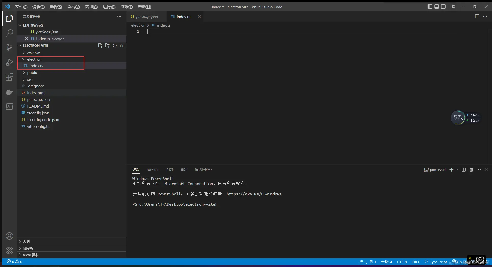Open the new terminal dropdown arrow
This screenshot has height=267, width=492.
[x=457, y=170]
